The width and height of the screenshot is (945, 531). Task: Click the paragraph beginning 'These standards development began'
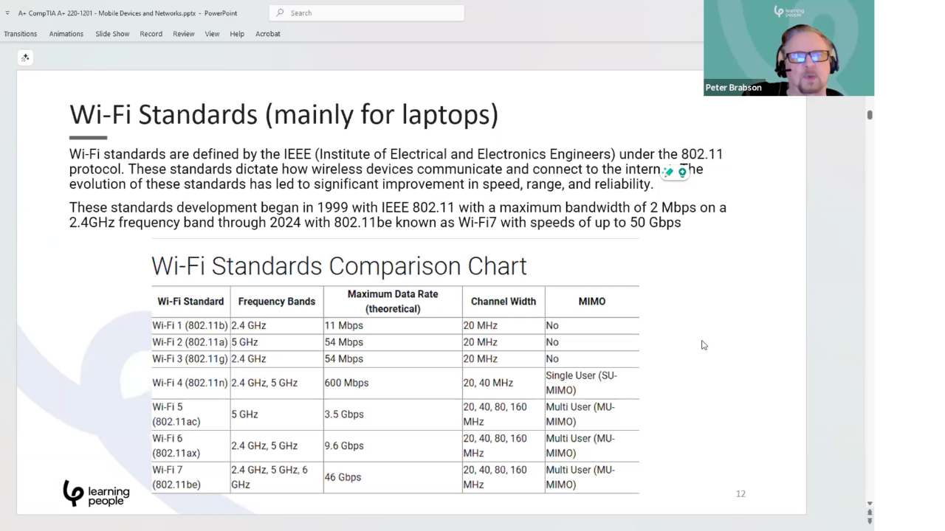click(398, 215)
